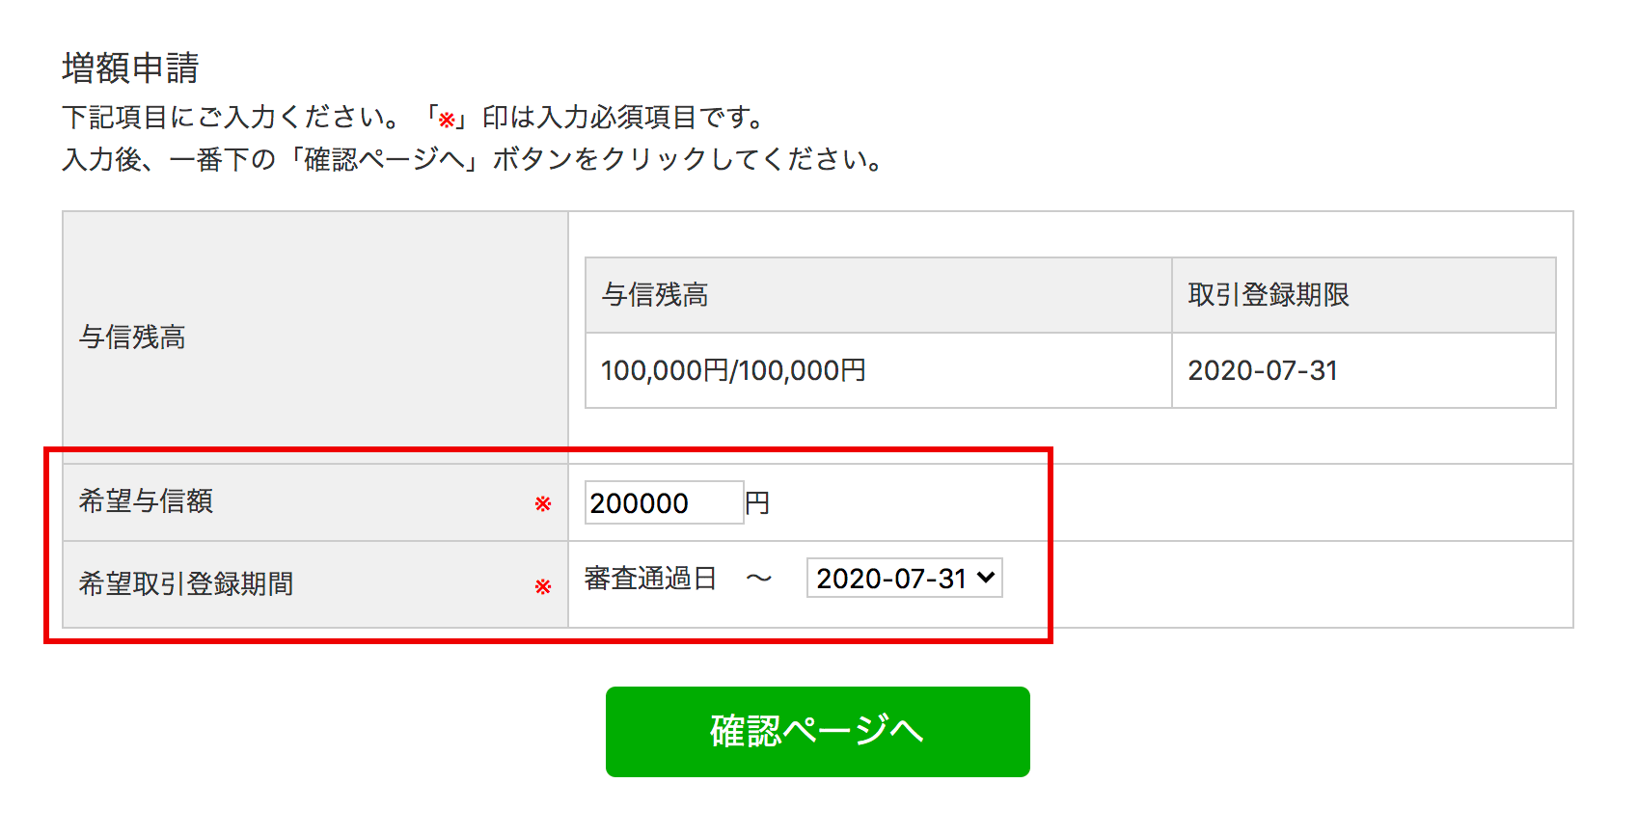
Task: Select the 100,000円/100,000円 balance cell
Action: coord(733,370)
